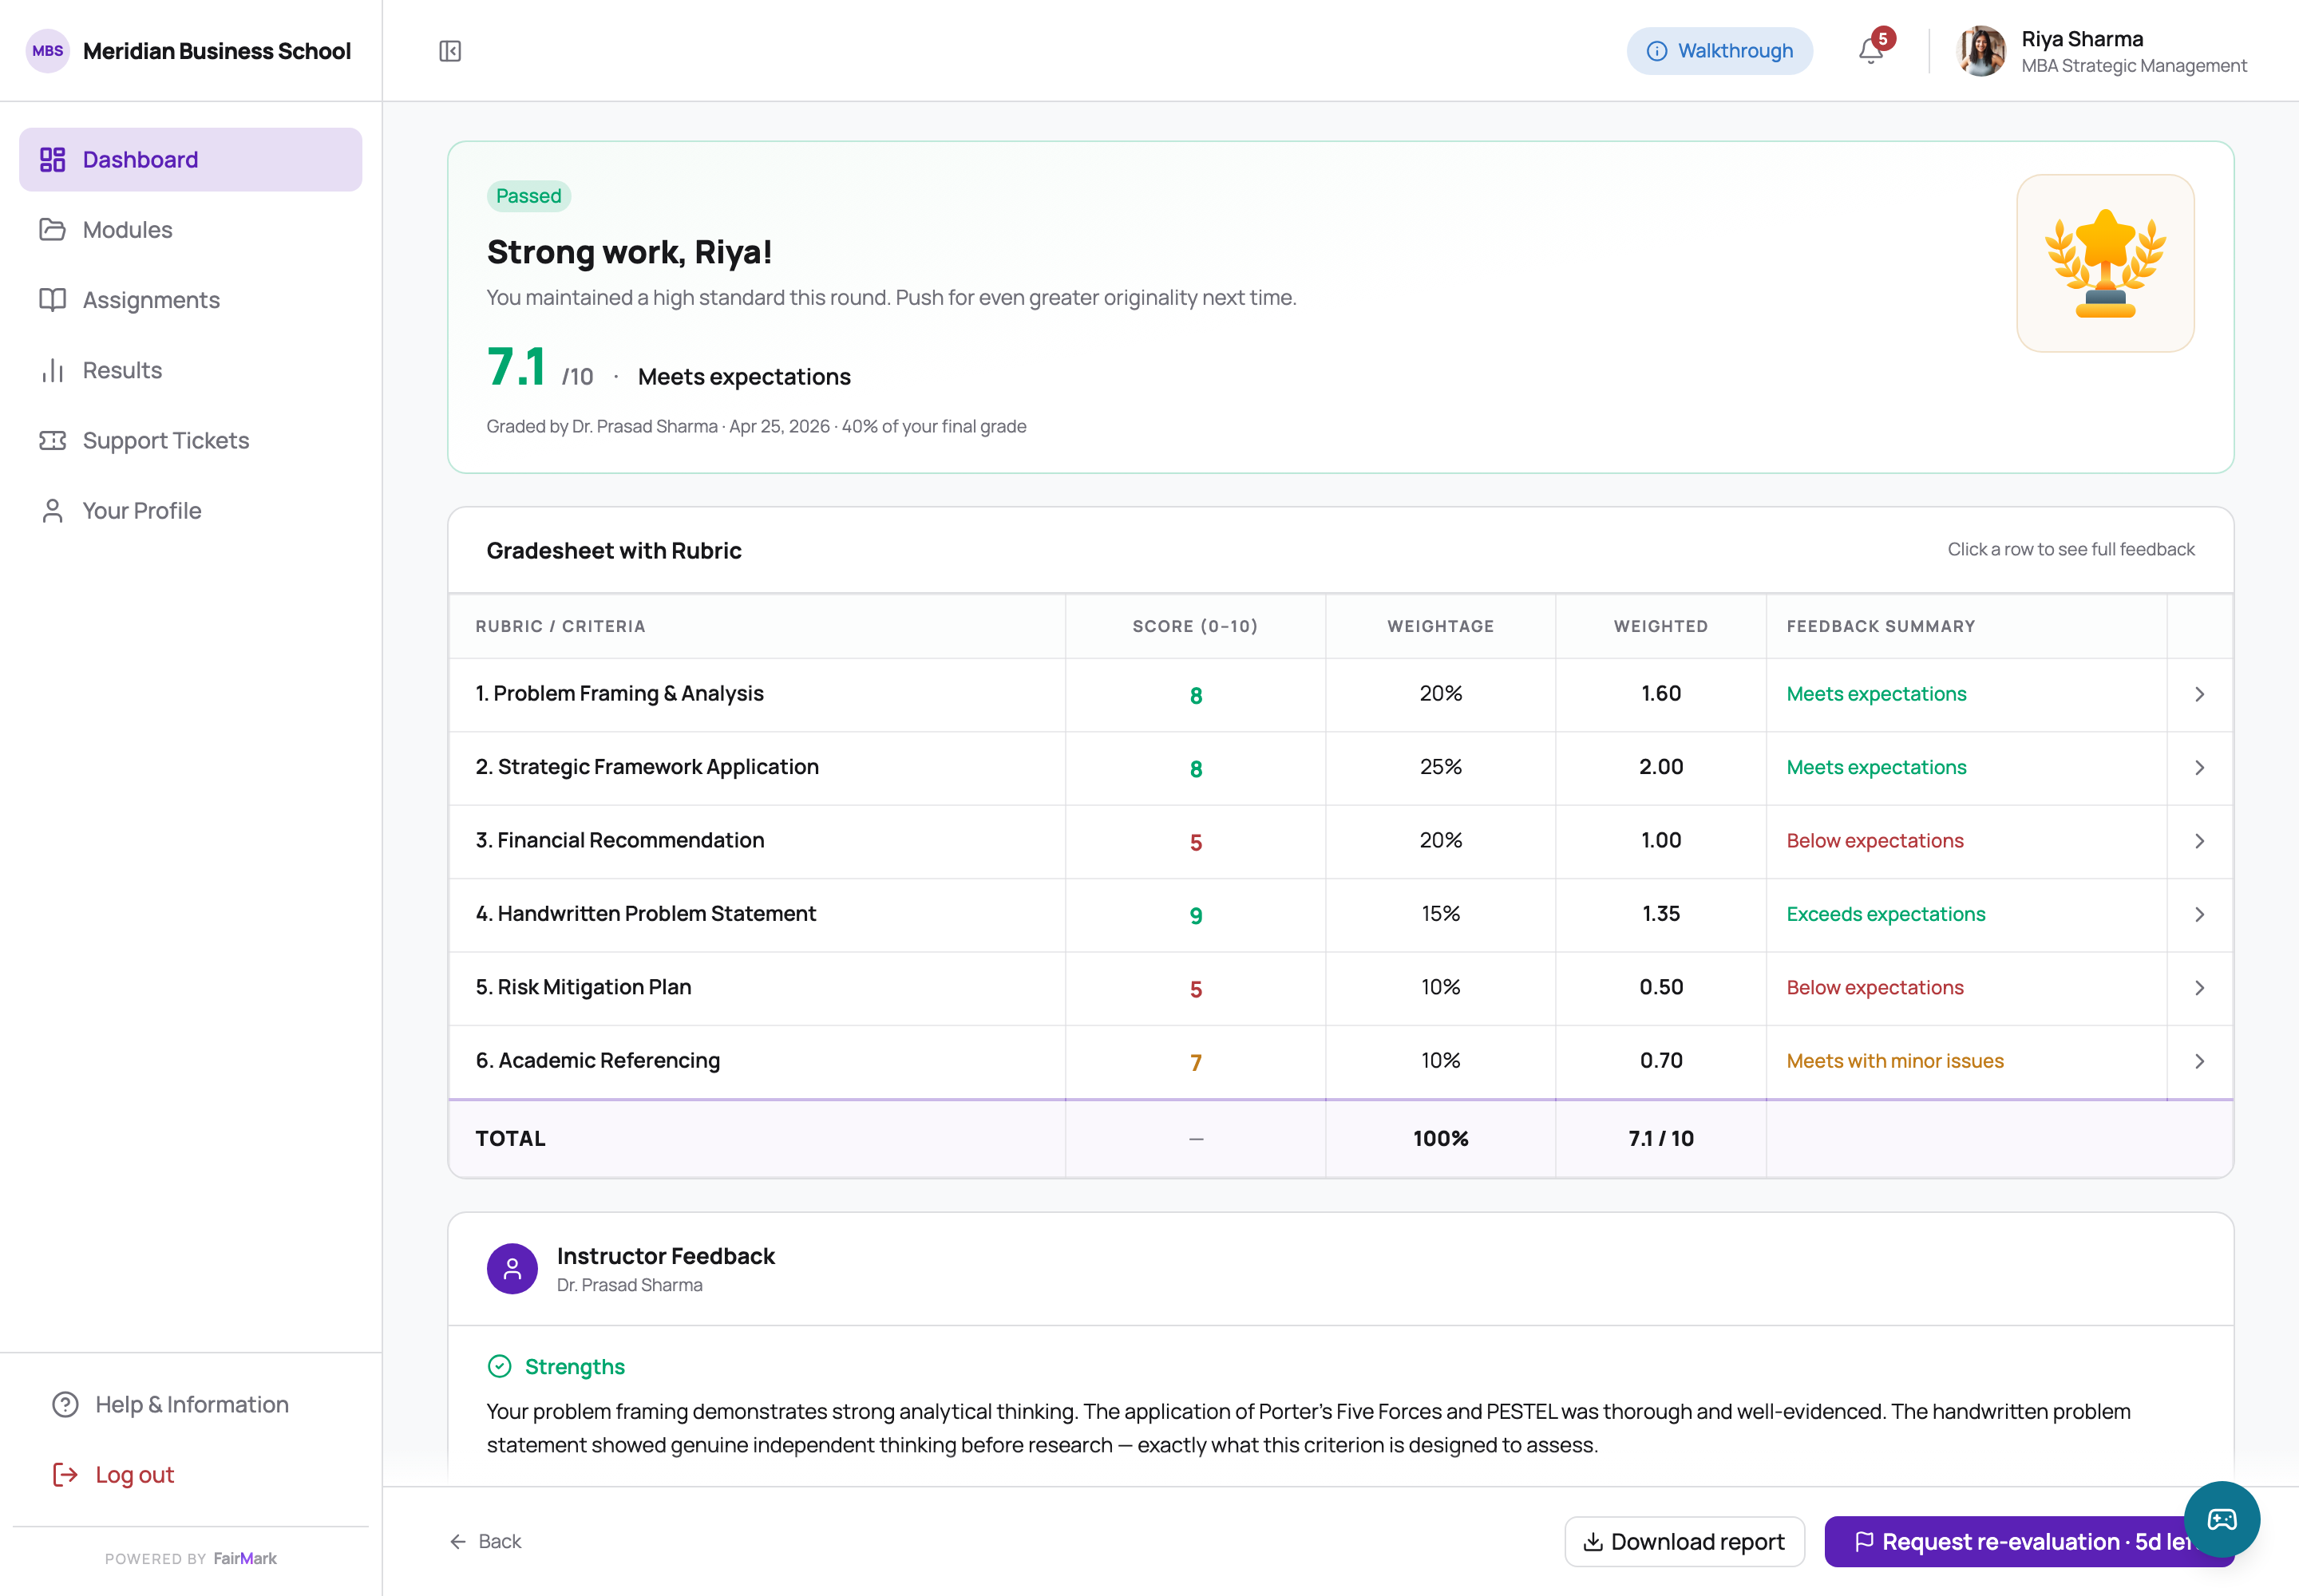Click the download icon in Download report
Screen dimensions: 2299x1596
[1593, 1542]
